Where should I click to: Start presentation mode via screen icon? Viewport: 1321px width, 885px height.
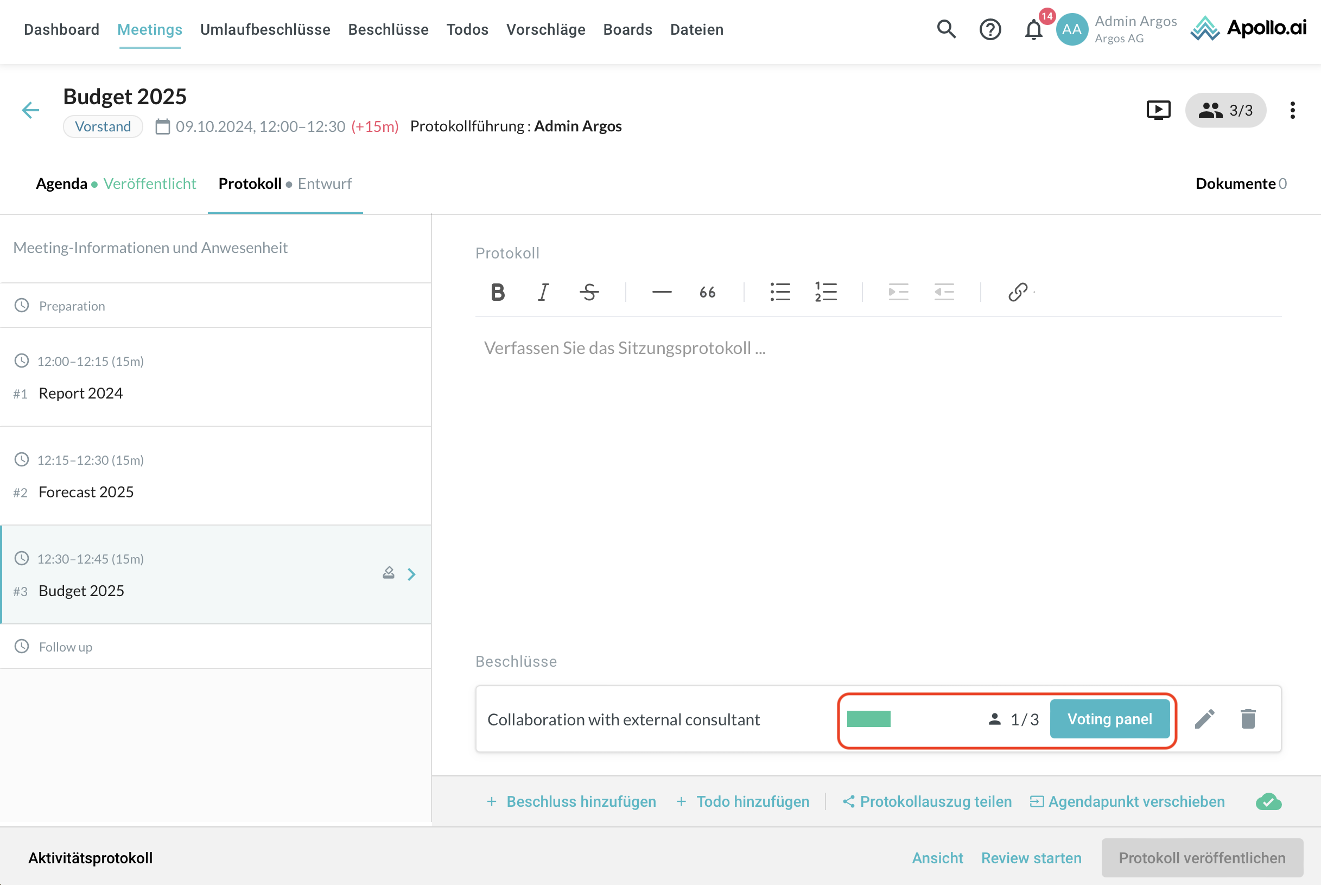click(1159, 110)
